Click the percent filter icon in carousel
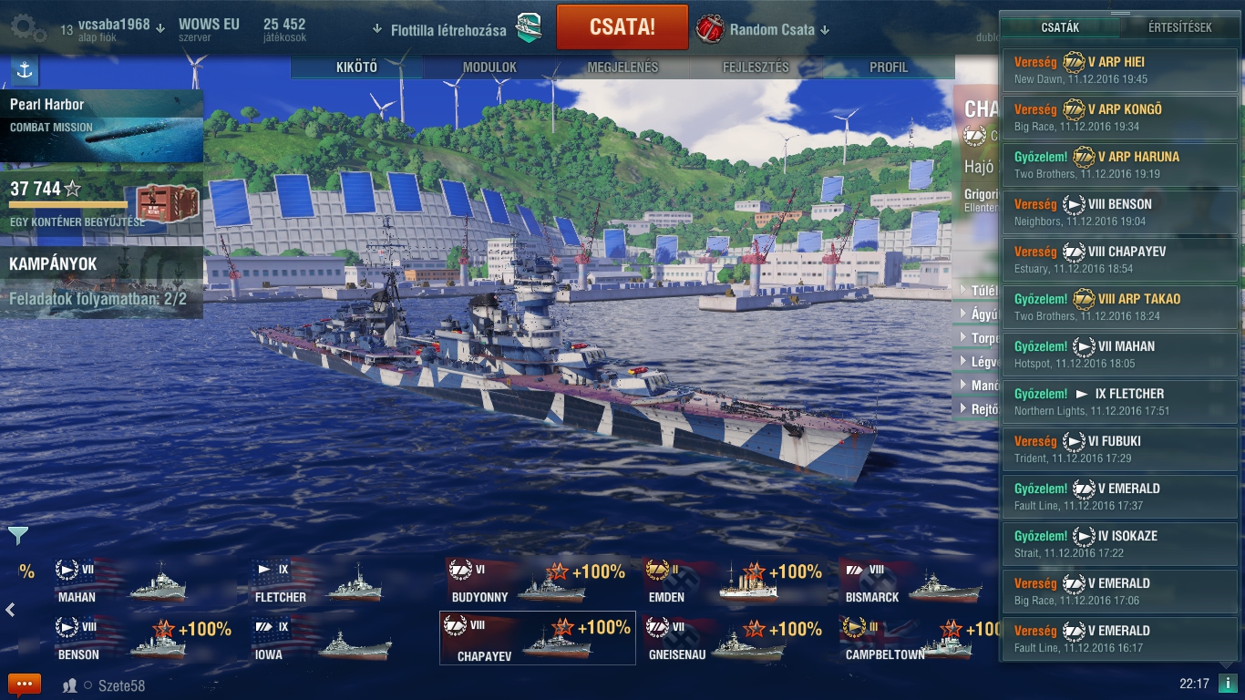 click(x=26, y=571)
